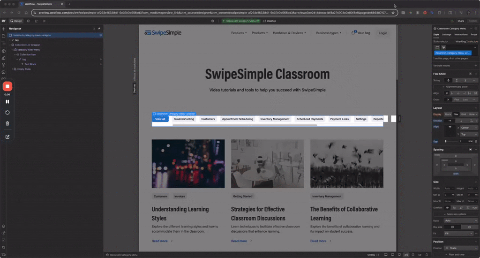Expand Float and clear options

[x=455, y=255]
